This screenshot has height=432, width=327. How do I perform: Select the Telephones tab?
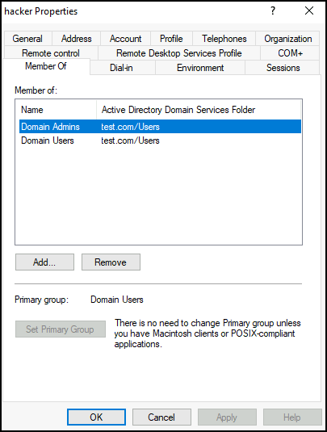pyautogui.click(x=224, y=39)
